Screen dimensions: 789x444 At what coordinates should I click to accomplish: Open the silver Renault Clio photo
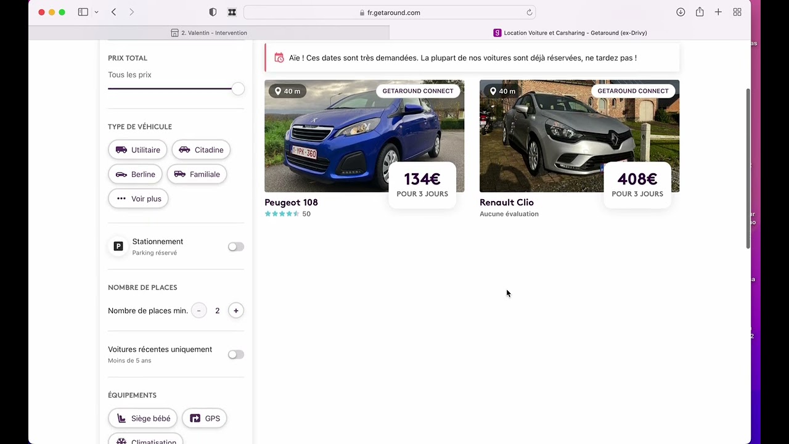(579, 136)
